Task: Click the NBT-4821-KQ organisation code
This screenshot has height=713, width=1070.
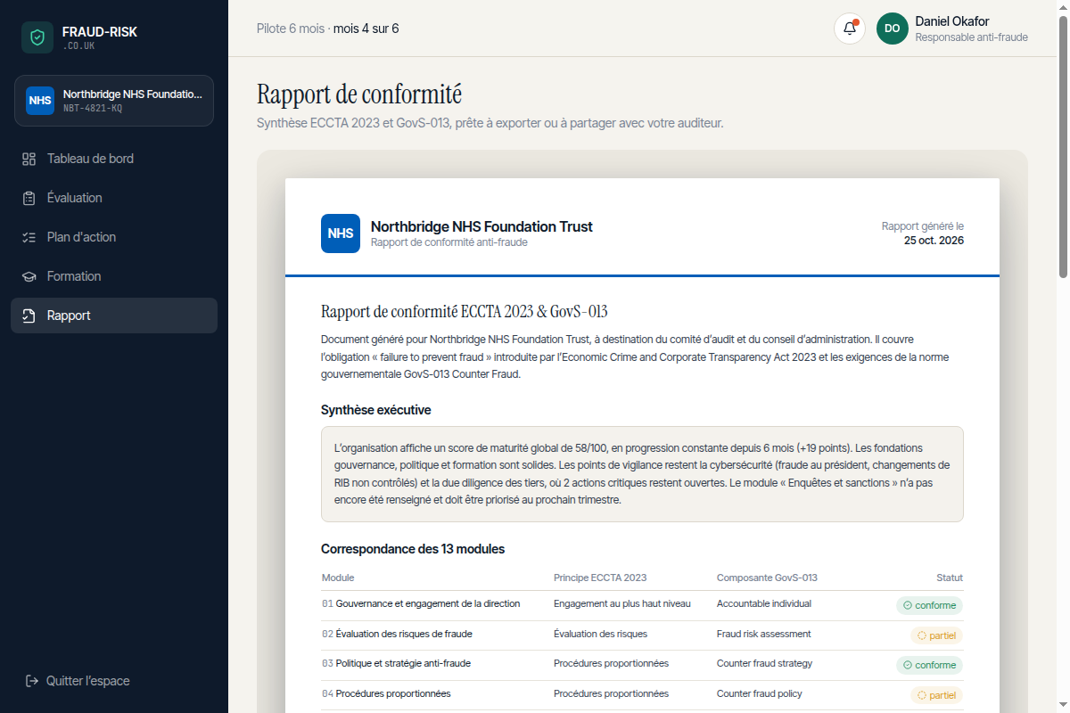Action: click(93, 109)
